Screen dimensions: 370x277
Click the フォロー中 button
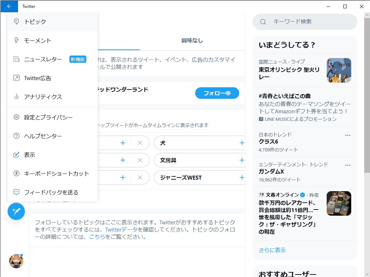[x=217, y=93]
